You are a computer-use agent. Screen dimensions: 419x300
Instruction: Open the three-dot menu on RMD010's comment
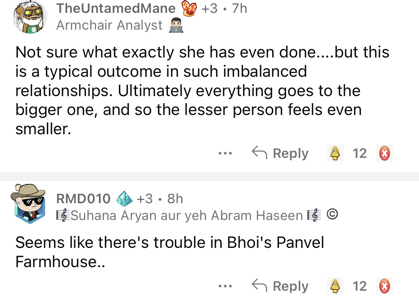click(225, 286)
